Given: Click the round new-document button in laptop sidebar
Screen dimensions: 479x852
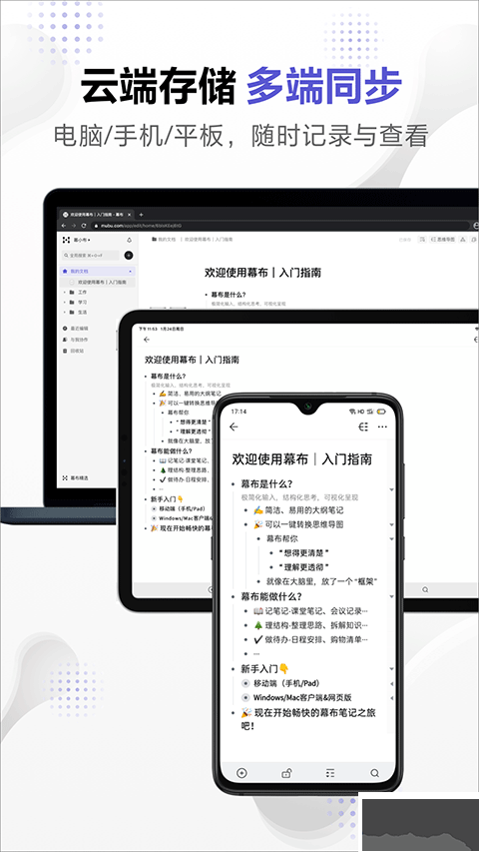Looking at the screenshot, I should click(x=129, y=255).
